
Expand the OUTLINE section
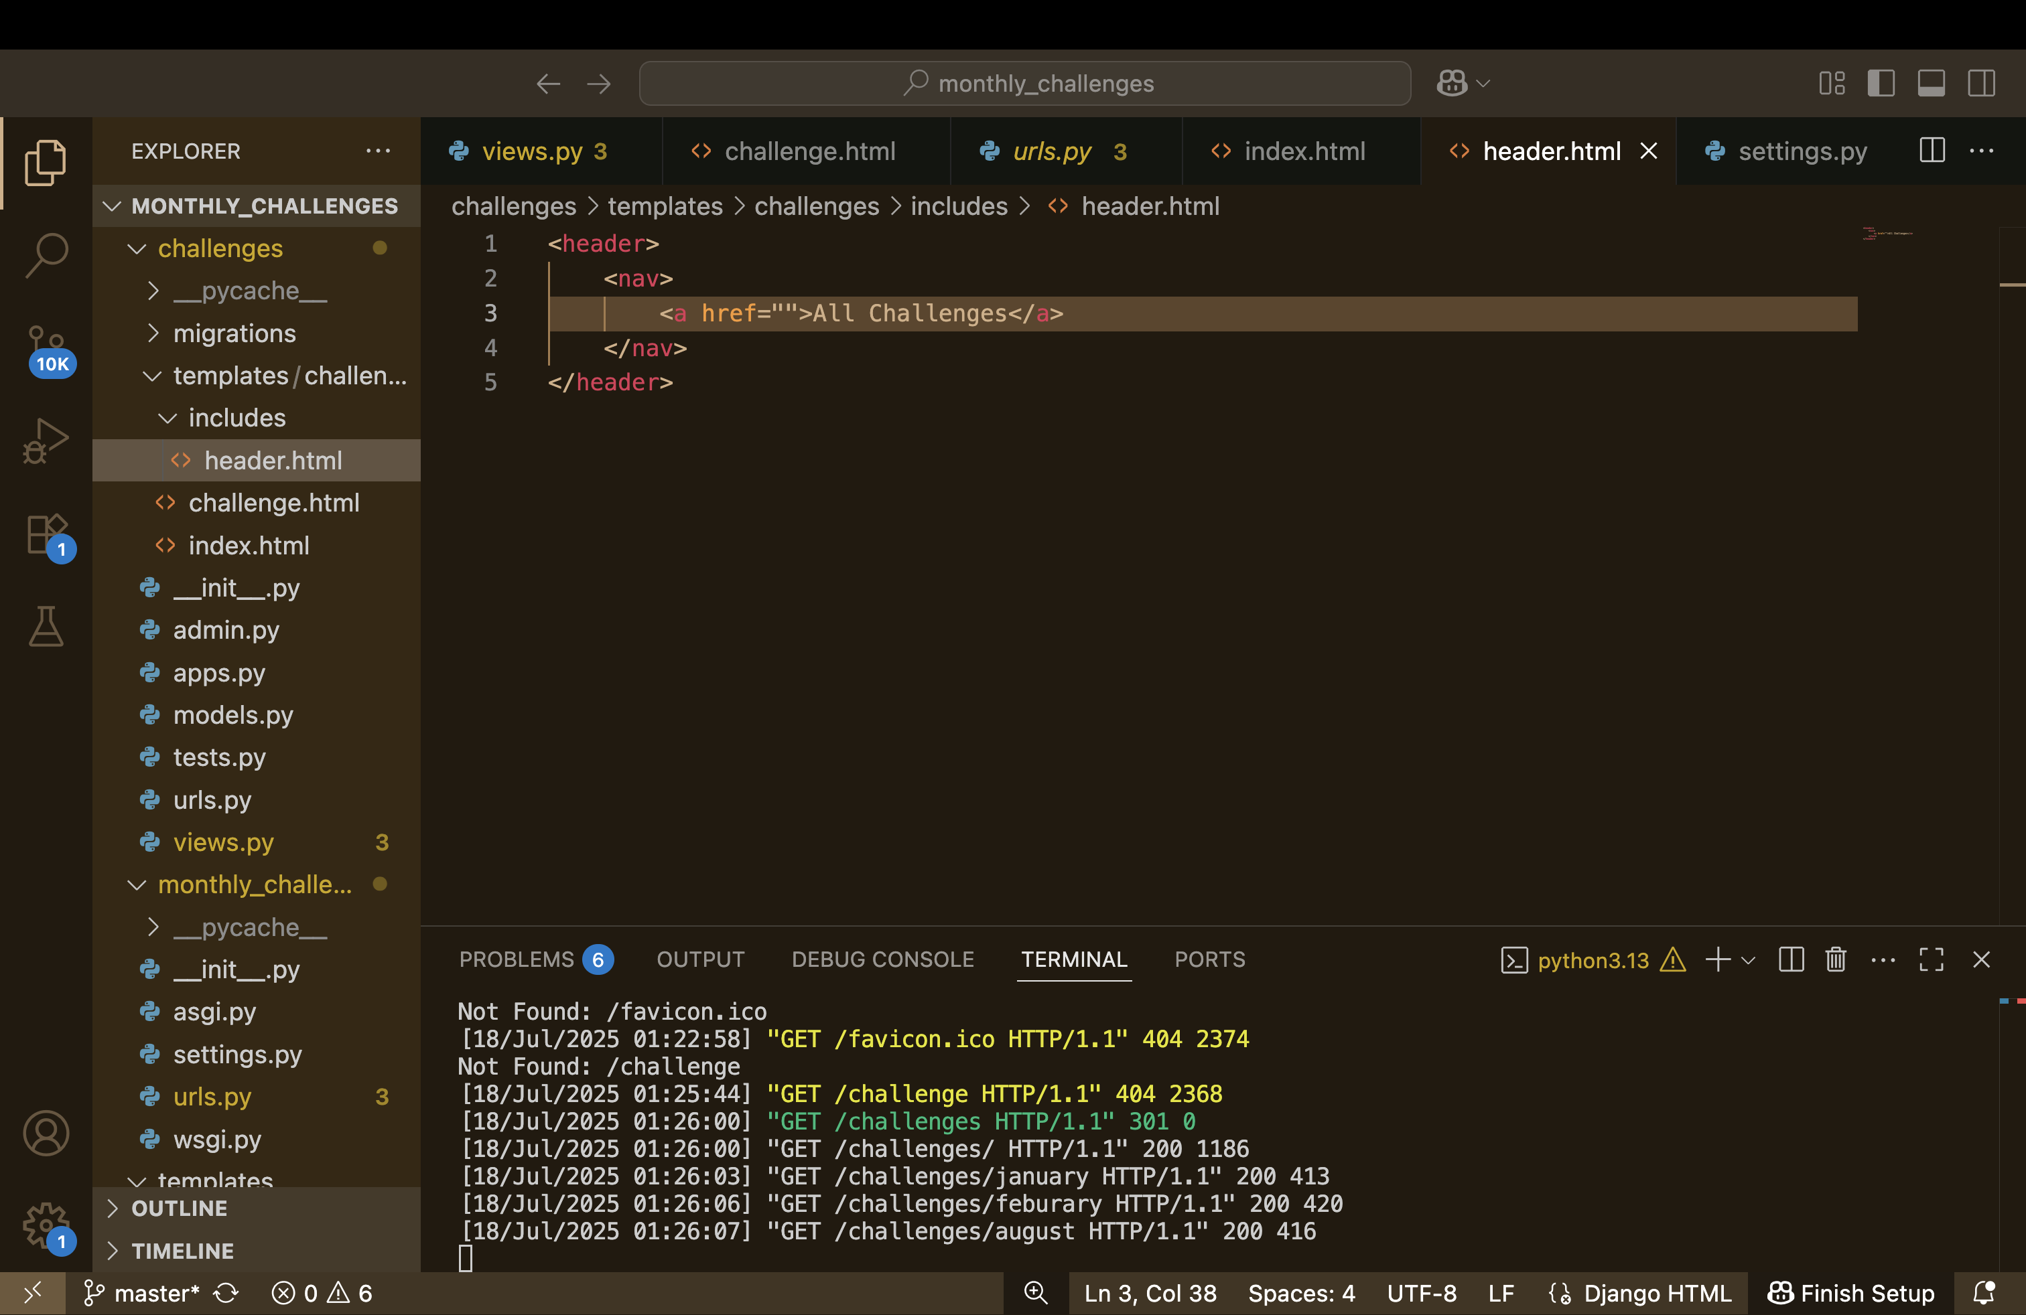coord(255,1209)
